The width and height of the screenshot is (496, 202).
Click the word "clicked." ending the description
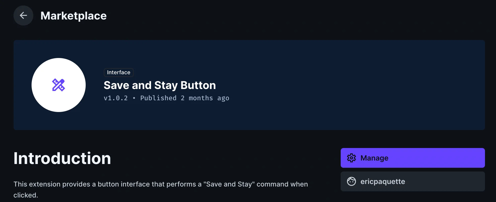pyautogui.click(x=26, y=195)
